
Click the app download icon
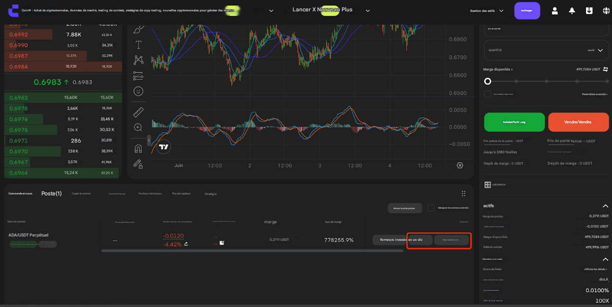tap(589, 10)
